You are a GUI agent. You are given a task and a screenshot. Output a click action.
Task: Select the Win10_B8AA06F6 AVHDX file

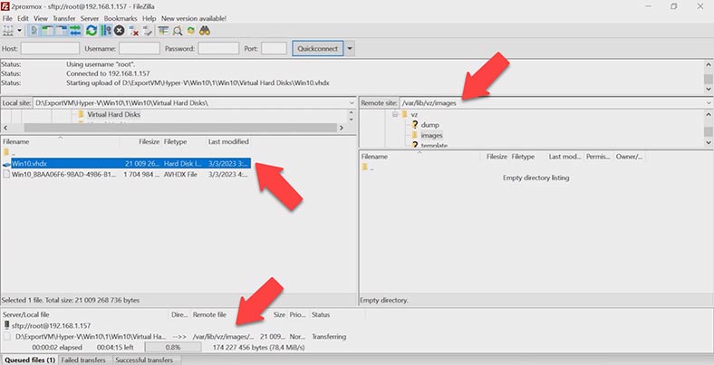click(126, 174)
